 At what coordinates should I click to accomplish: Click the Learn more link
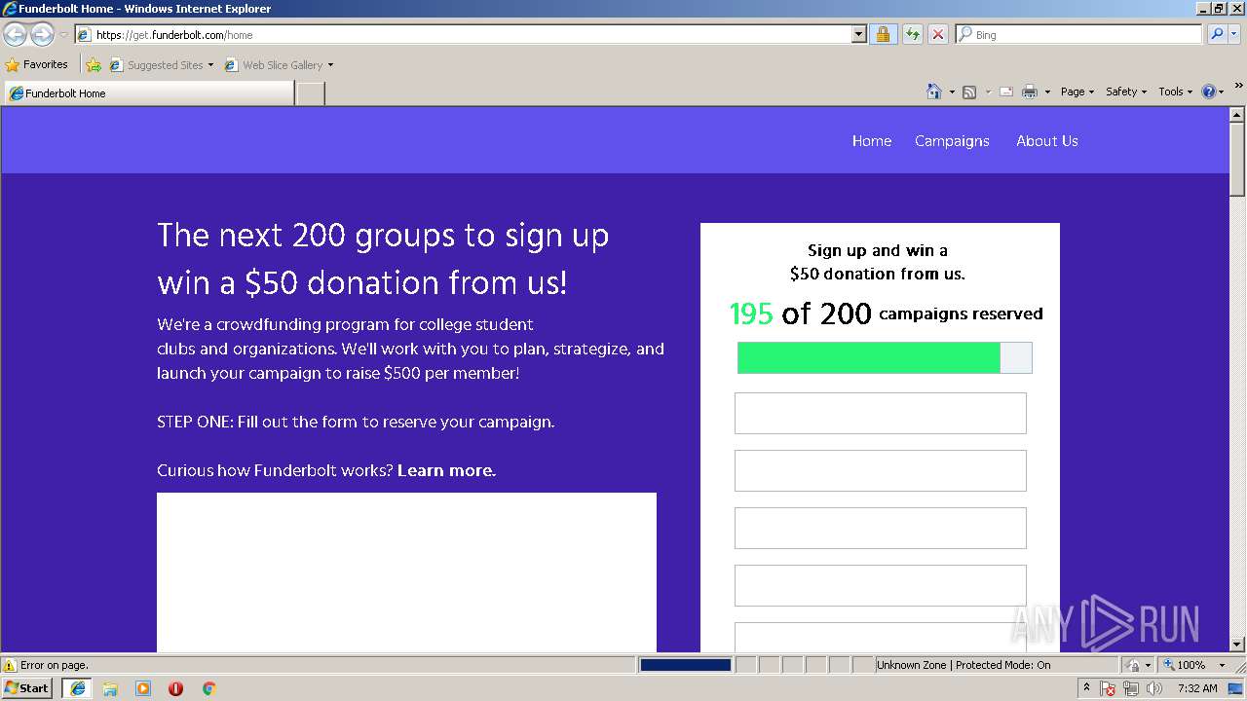pyautogui.click(x=446, y=470)
